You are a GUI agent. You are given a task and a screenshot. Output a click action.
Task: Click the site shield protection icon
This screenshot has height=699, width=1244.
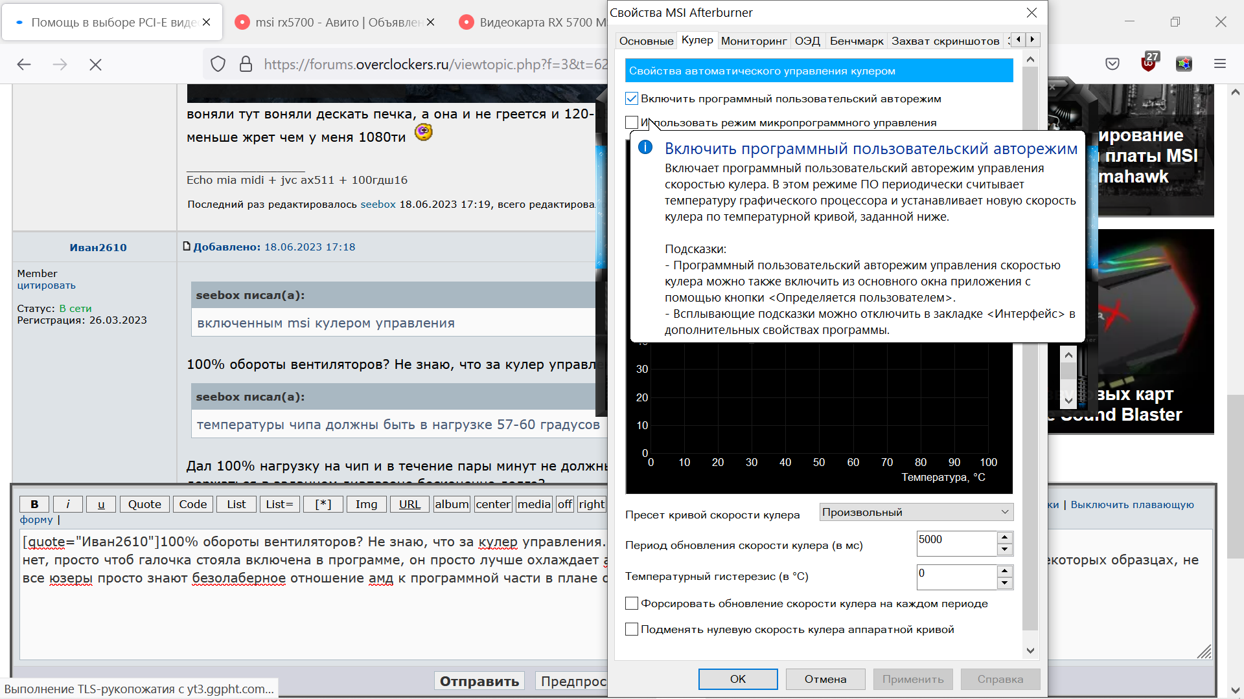218,64
